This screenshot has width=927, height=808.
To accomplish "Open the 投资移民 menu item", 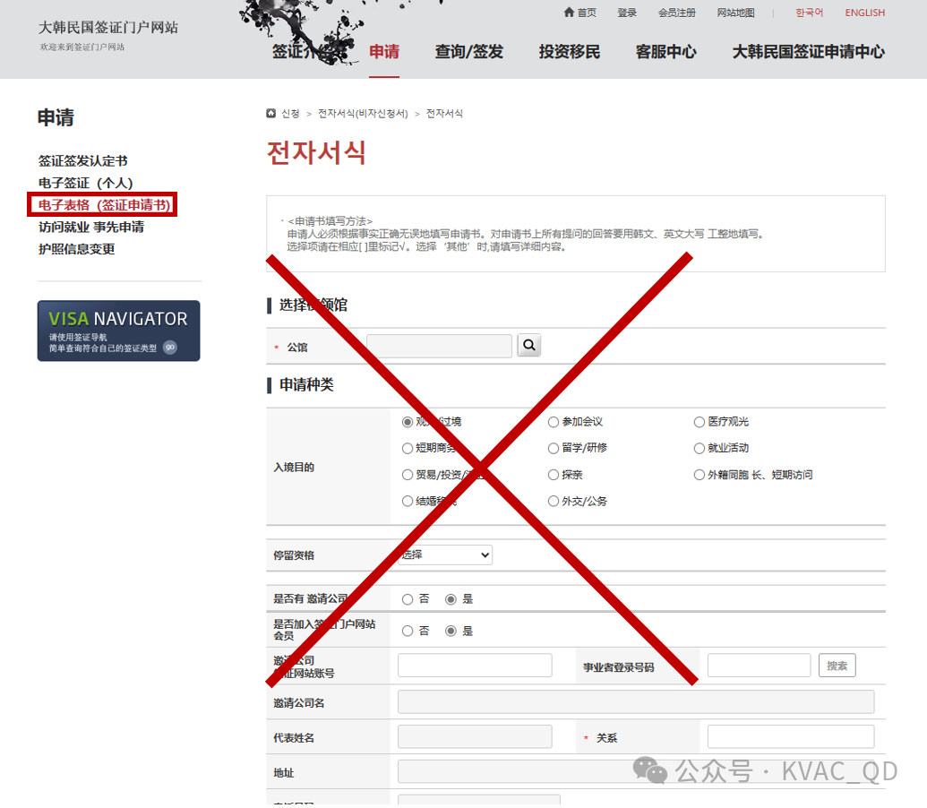I will [x=570, y=52].
